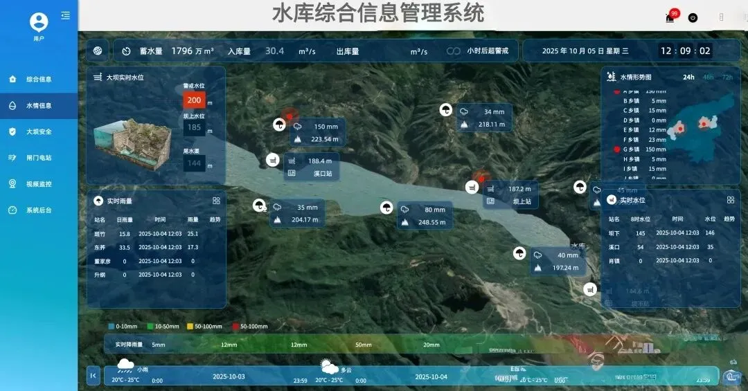Click the globe map icon in top bar

coord(98,51)
